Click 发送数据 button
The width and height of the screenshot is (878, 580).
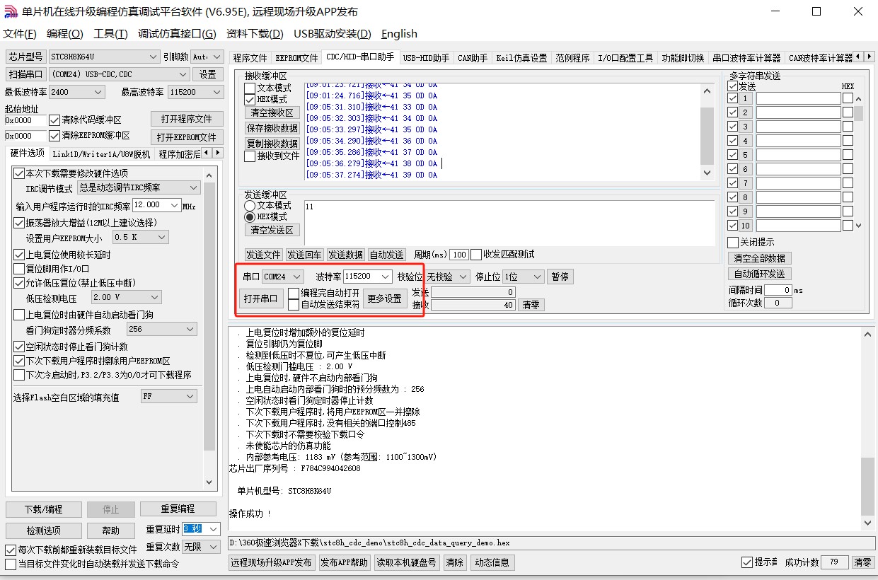(345, 255)
